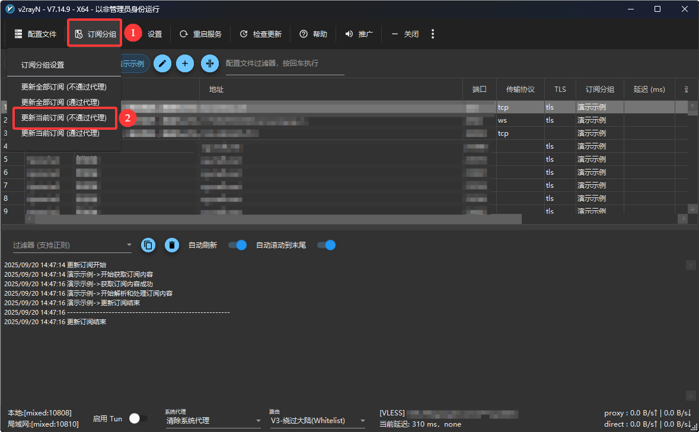Image resolution: width=699 pixels, height=432 pixels.
Task: Open the log filter dropdown arrow
Action: [129, 245]
